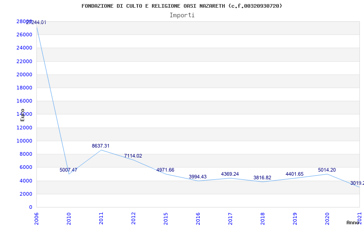Click x-axis year label 2006
Screen dimensions: 364x227
click(36, 219)
